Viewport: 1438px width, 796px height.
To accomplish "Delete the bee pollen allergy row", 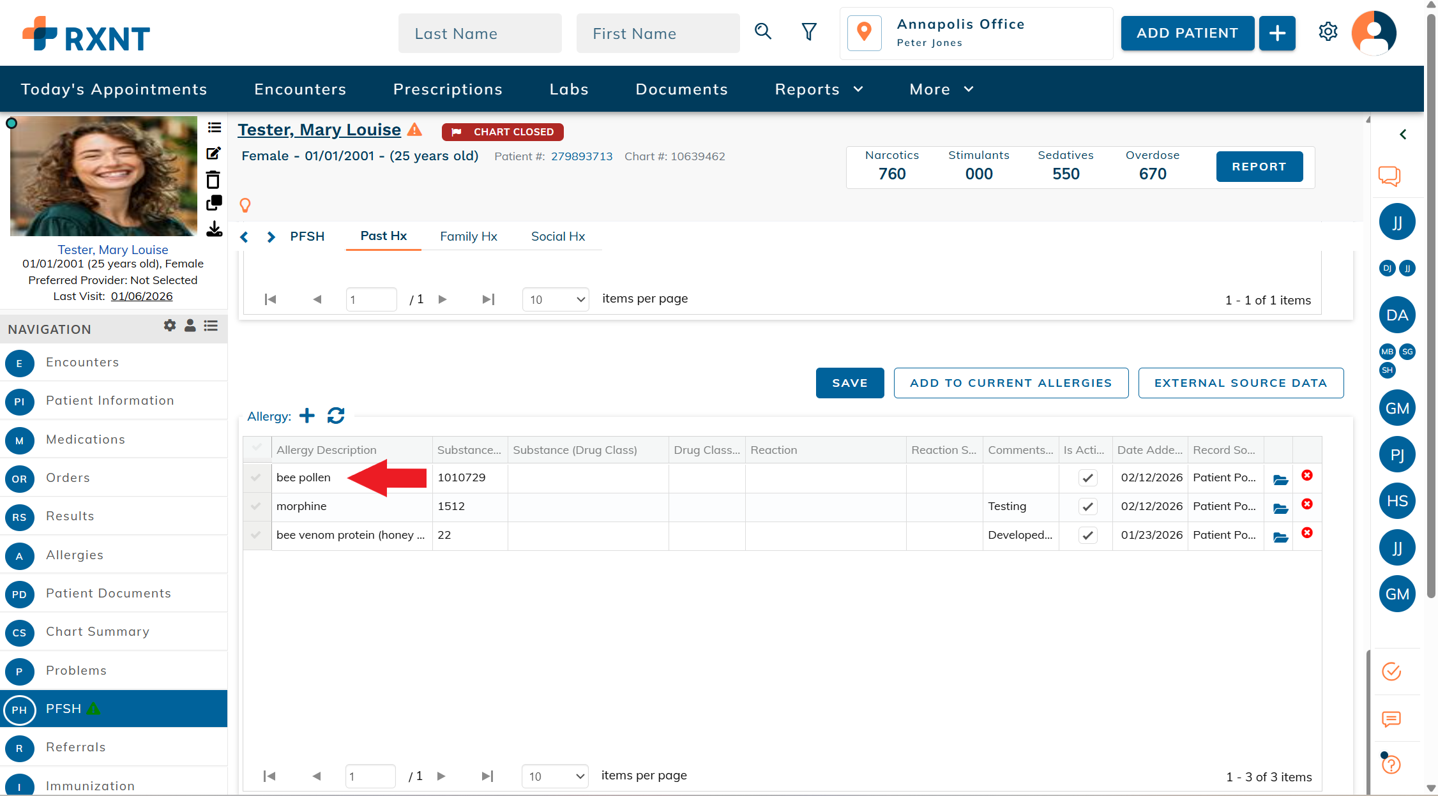I will pos(1307,476).
